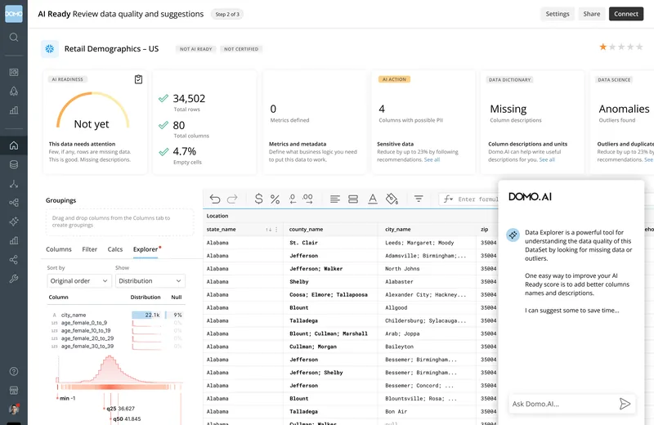Click the county_name column header
The width and height of the screenshot is (654, 425).
(306, 230)
